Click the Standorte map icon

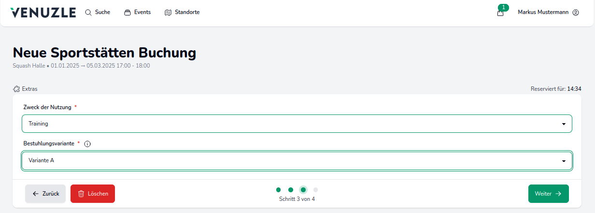click(168, 13)
